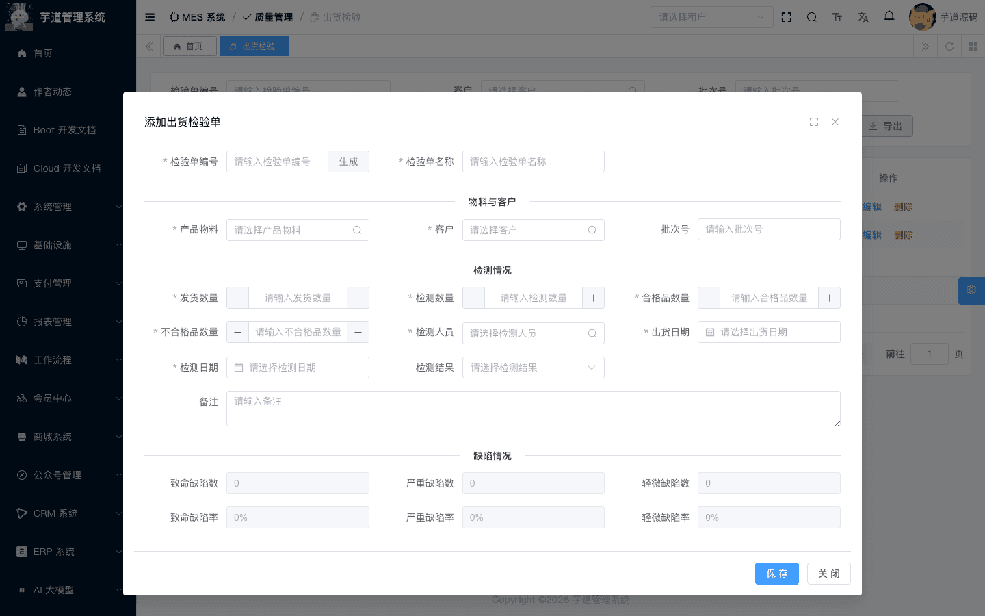Screen dimensions: 985x616
Task: Click the fullscreen icon in the dialog header
Action: click(x=814, y=122)
